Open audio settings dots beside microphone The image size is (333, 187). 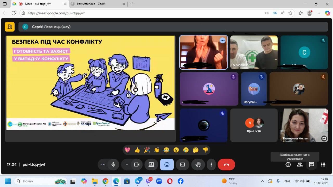[103, 165]
